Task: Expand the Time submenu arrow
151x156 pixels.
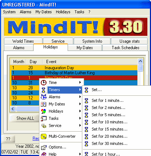Action: point(80,82)
